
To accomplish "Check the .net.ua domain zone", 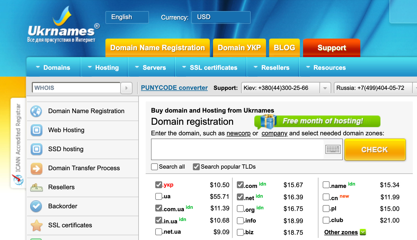I will [159, 232].
